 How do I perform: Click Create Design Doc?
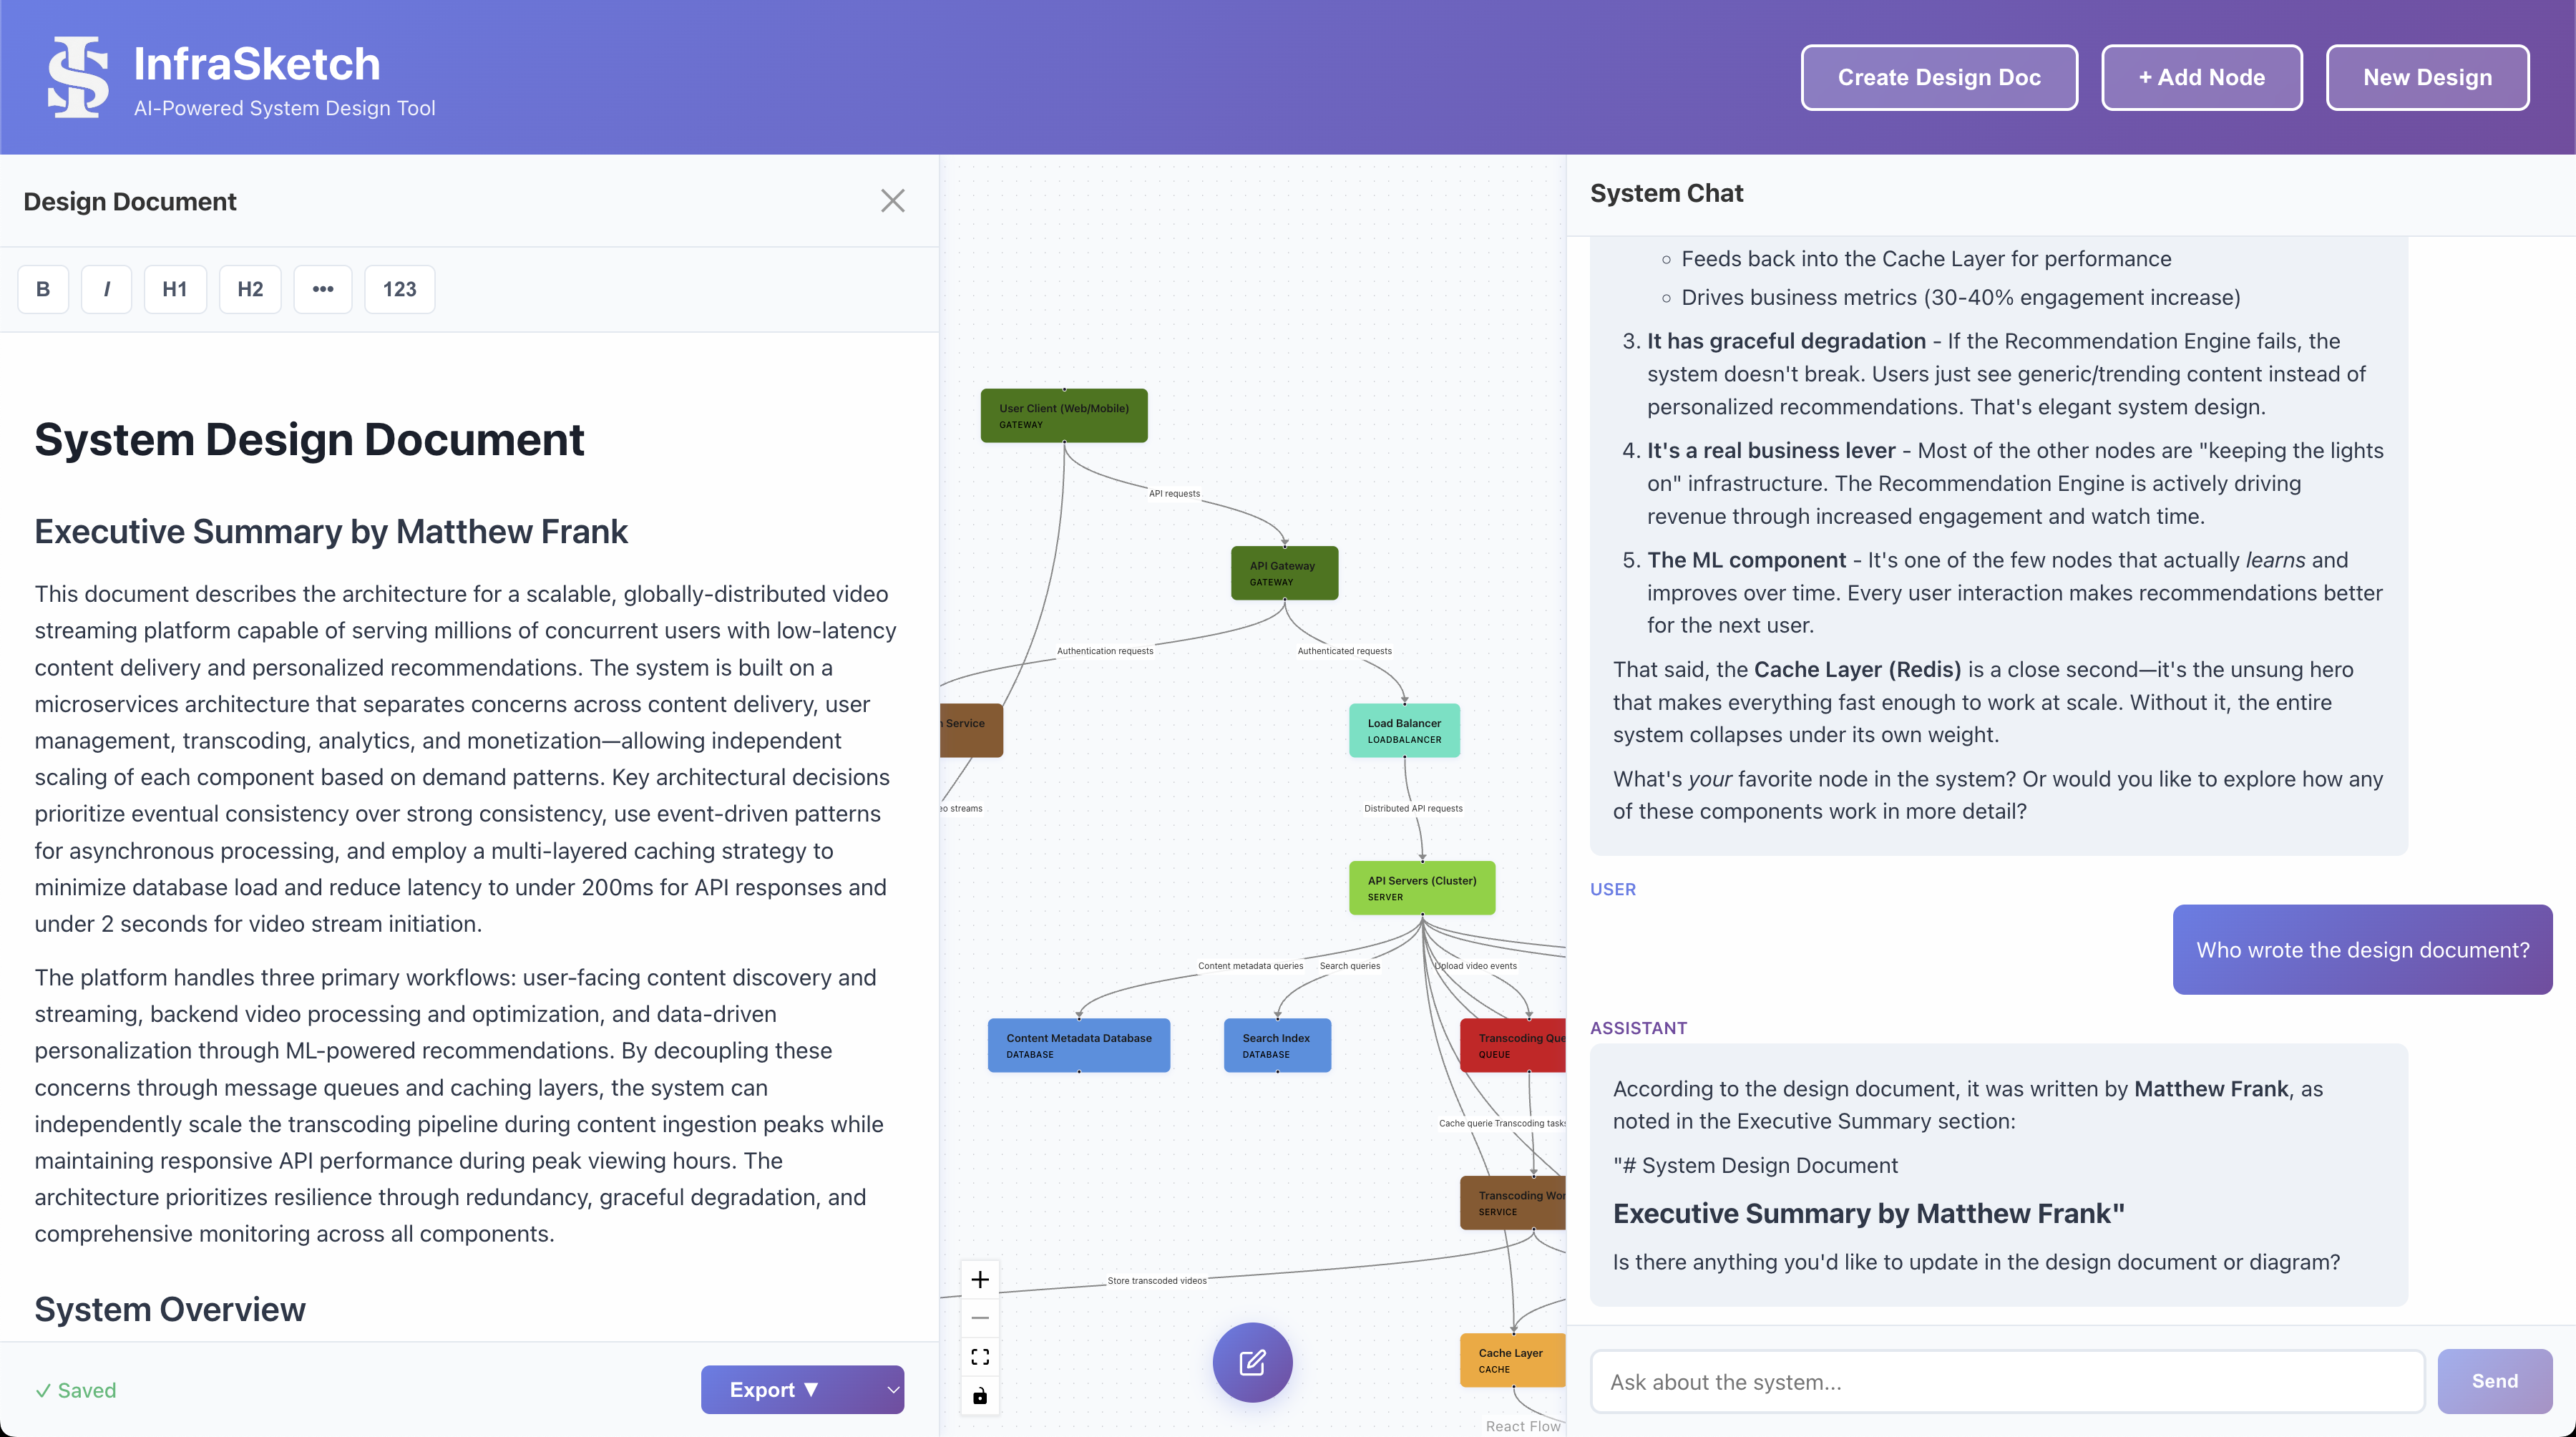coord(1938,77)
